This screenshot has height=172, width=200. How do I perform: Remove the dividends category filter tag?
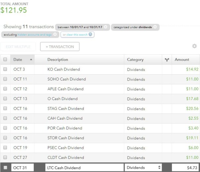pyautogui.click(x=155, y=27)
